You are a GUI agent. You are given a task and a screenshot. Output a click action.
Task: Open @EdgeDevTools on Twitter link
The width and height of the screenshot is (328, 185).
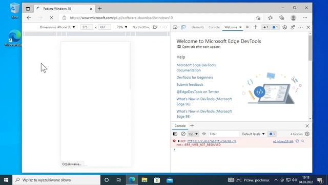(198, 91)
